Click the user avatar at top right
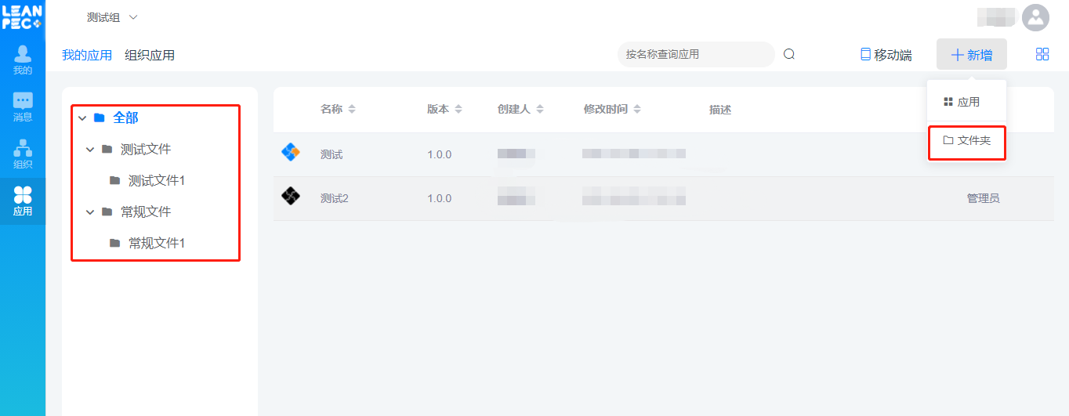This screenshot has height=416, width=1069. pyautogui.click(x=1036, y=18)
